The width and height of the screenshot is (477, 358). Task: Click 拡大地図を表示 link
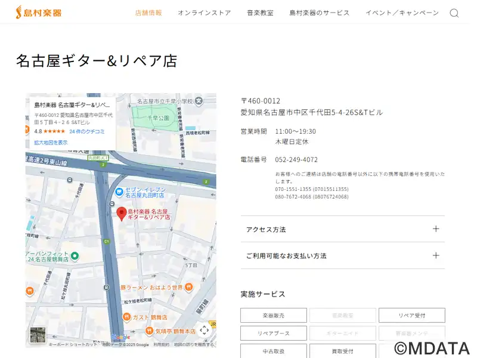[51, 143]
